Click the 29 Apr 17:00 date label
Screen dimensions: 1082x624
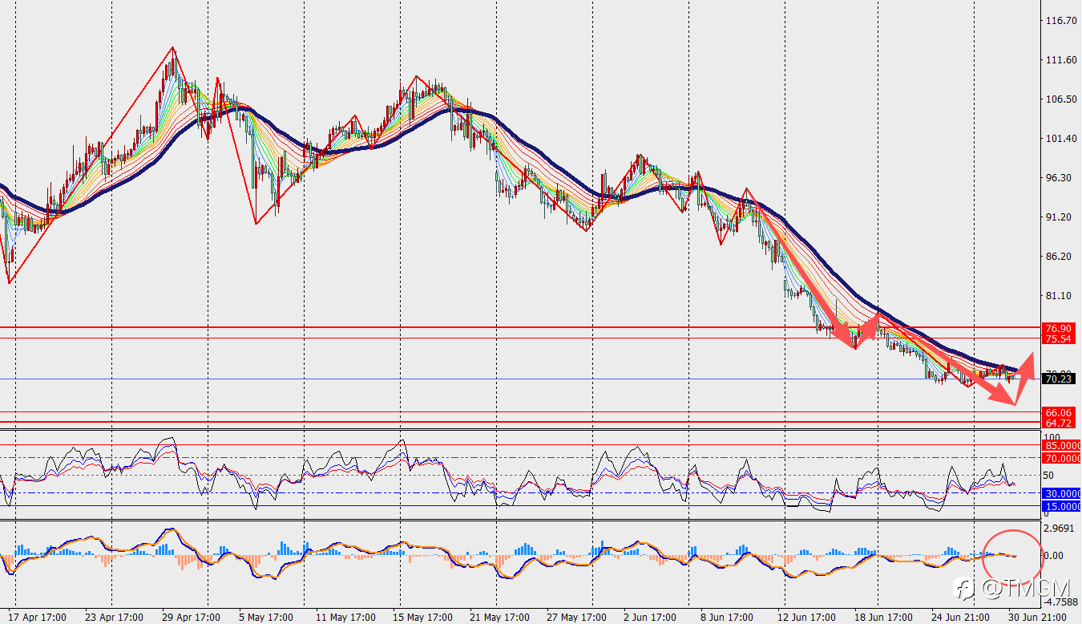tap(192, 617)
